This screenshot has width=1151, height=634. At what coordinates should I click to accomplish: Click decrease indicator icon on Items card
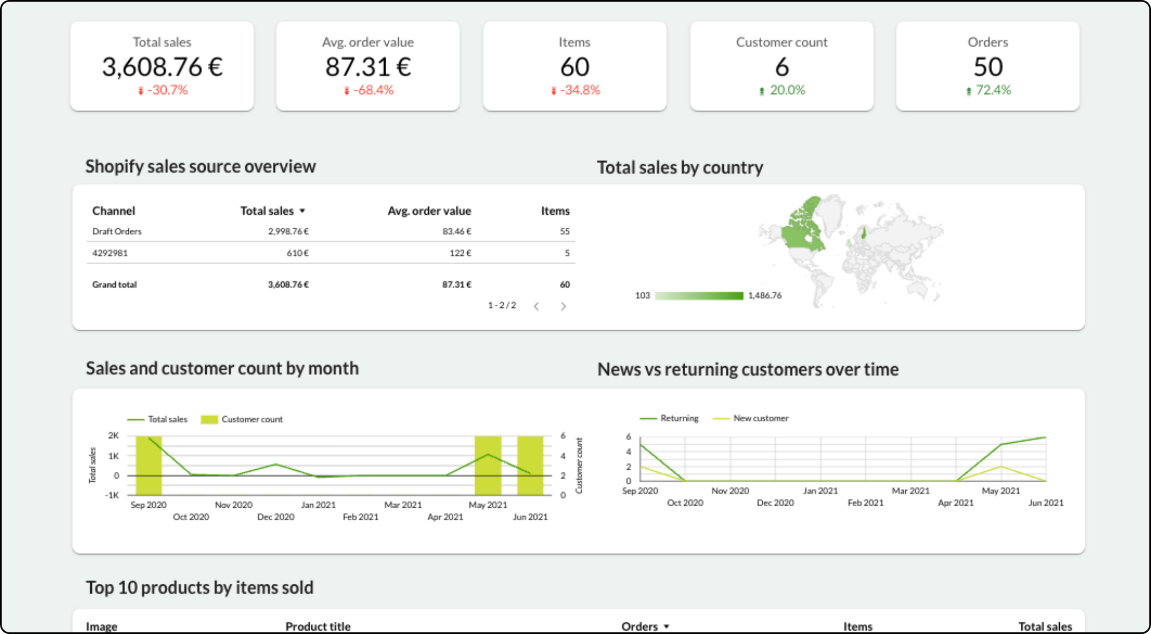tap(552, 90)
